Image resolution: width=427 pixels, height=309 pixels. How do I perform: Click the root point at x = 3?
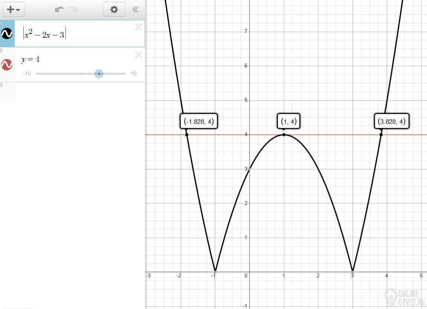pyautogui.click(x=353, y=272)
